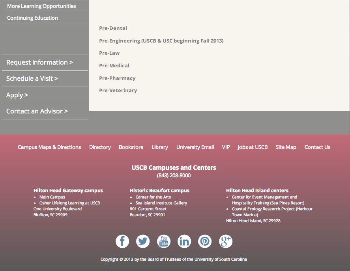Open the YouTube icon in footer

tap(164, 241)
